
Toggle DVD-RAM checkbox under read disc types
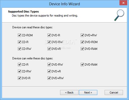click(x=82, y=49)
